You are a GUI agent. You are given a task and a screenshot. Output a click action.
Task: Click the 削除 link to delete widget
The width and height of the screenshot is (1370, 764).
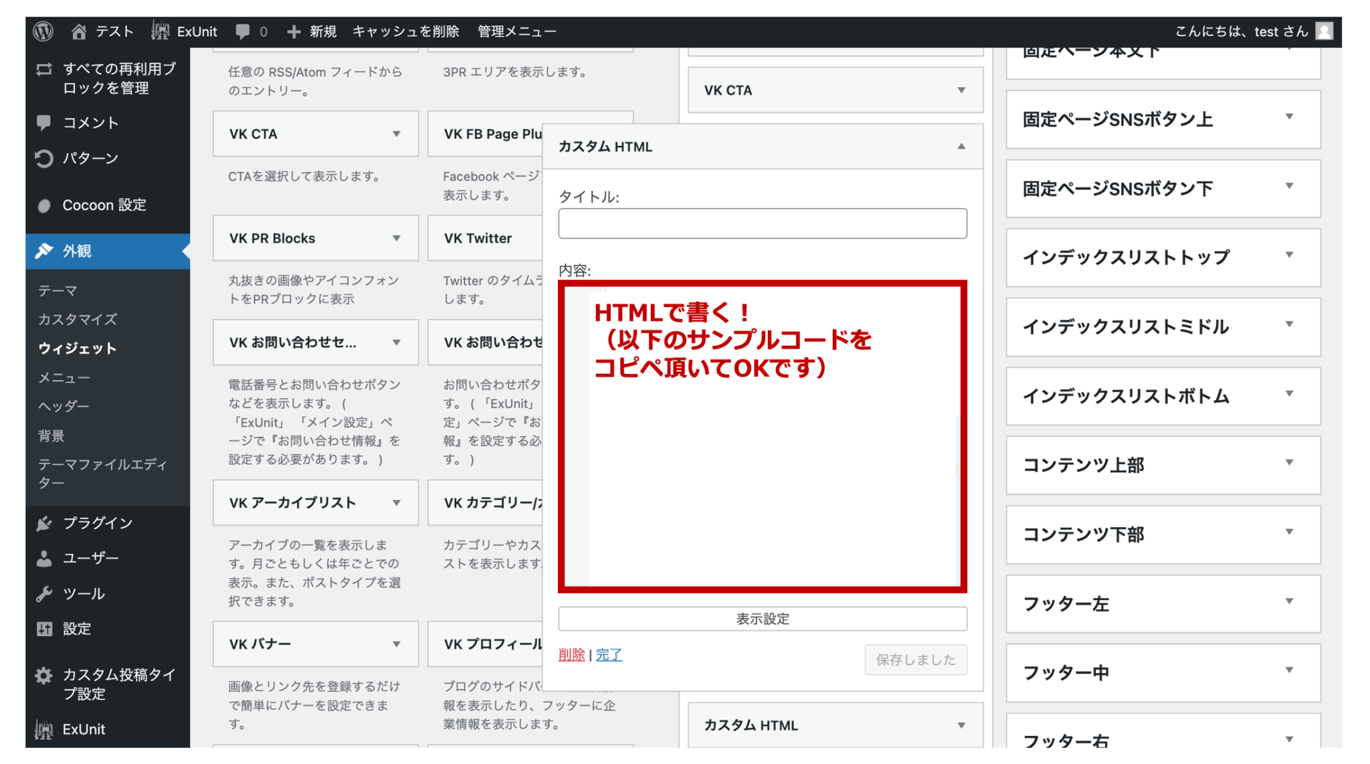(571, 655)
